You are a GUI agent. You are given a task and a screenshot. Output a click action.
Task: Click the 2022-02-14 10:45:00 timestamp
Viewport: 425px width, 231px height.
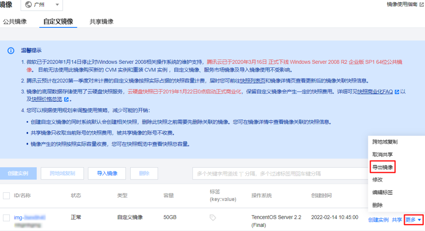coord(335,217)
